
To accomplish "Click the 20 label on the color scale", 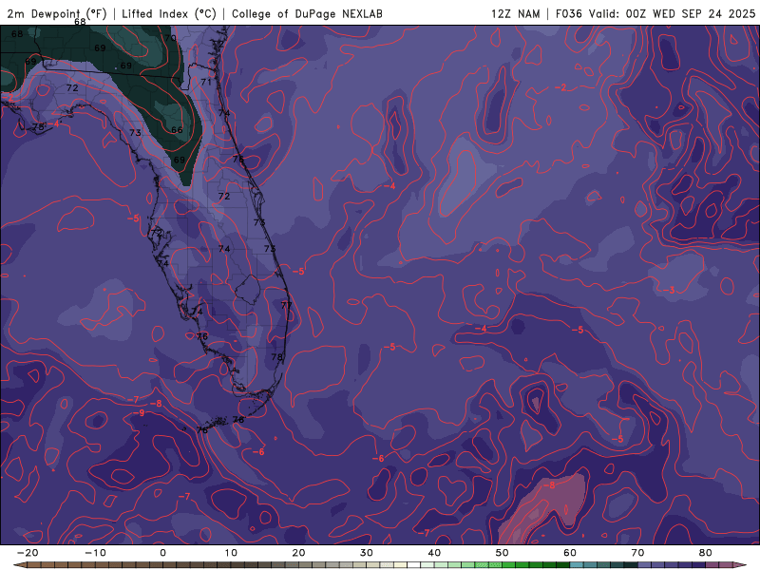I will click(x=298, y=553).
